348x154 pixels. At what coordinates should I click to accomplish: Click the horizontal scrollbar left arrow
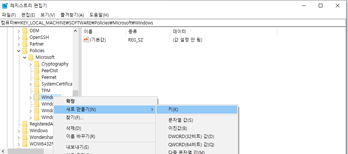click(x=3, y=151)
